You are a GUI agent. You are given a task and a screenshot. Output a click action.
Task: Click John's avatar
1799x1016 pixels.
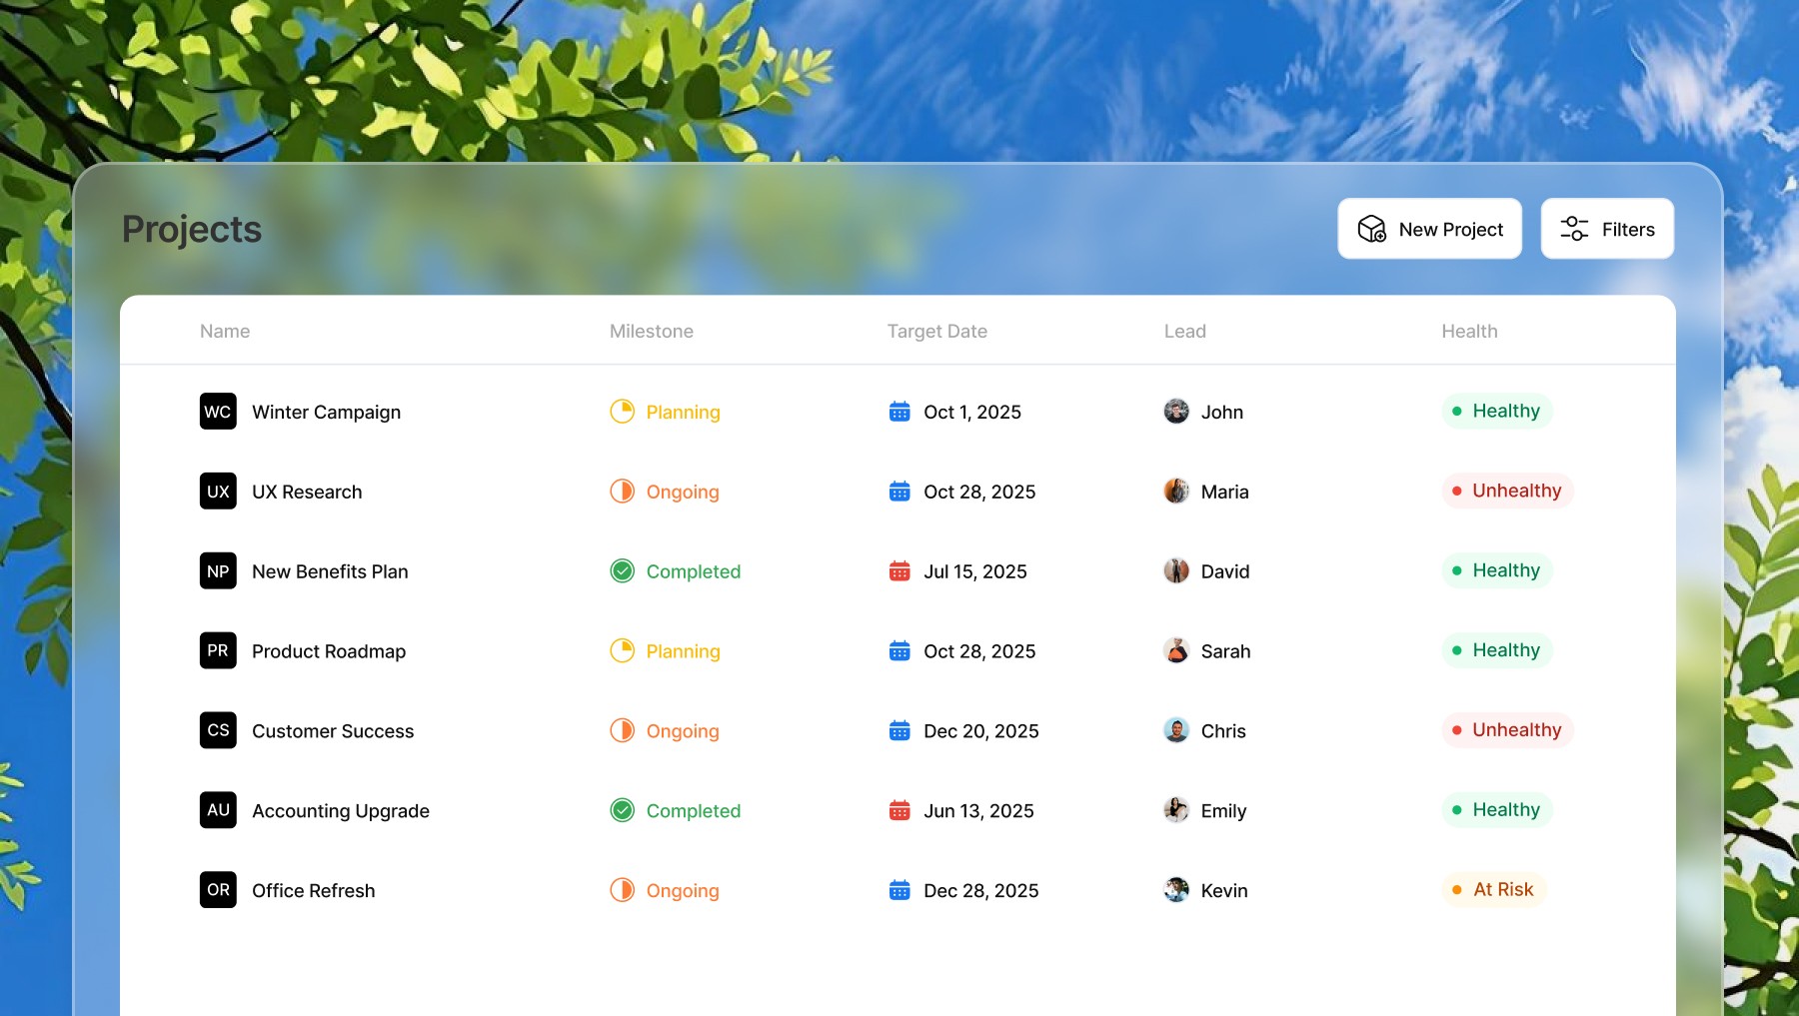click(1176, 412)
